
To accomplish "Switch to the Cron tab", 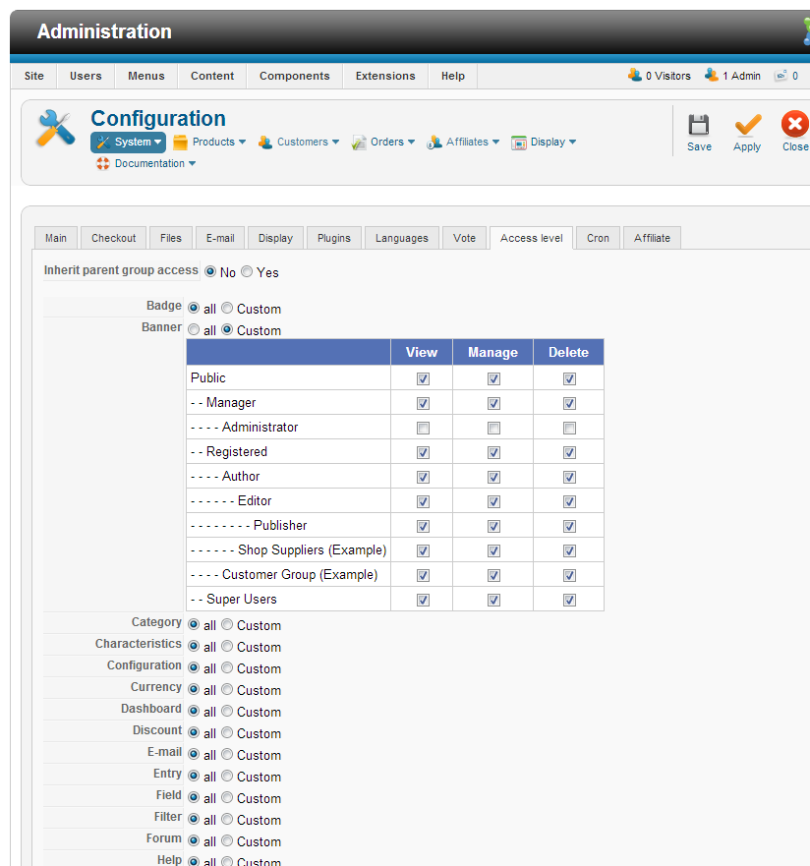I will (598, 238).
